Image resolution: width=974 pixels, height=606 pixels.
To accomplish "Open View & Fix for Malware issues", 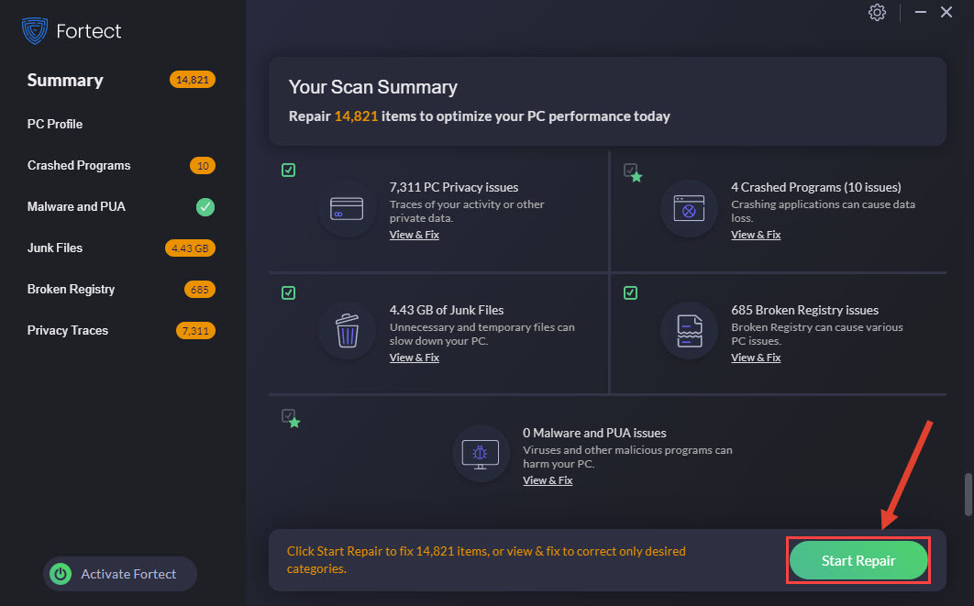I will 548,480.
